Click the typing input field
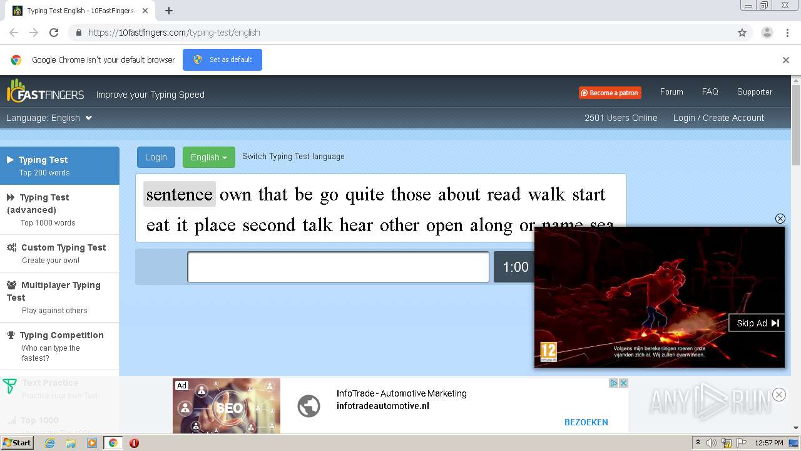 [x=338, y=267]
